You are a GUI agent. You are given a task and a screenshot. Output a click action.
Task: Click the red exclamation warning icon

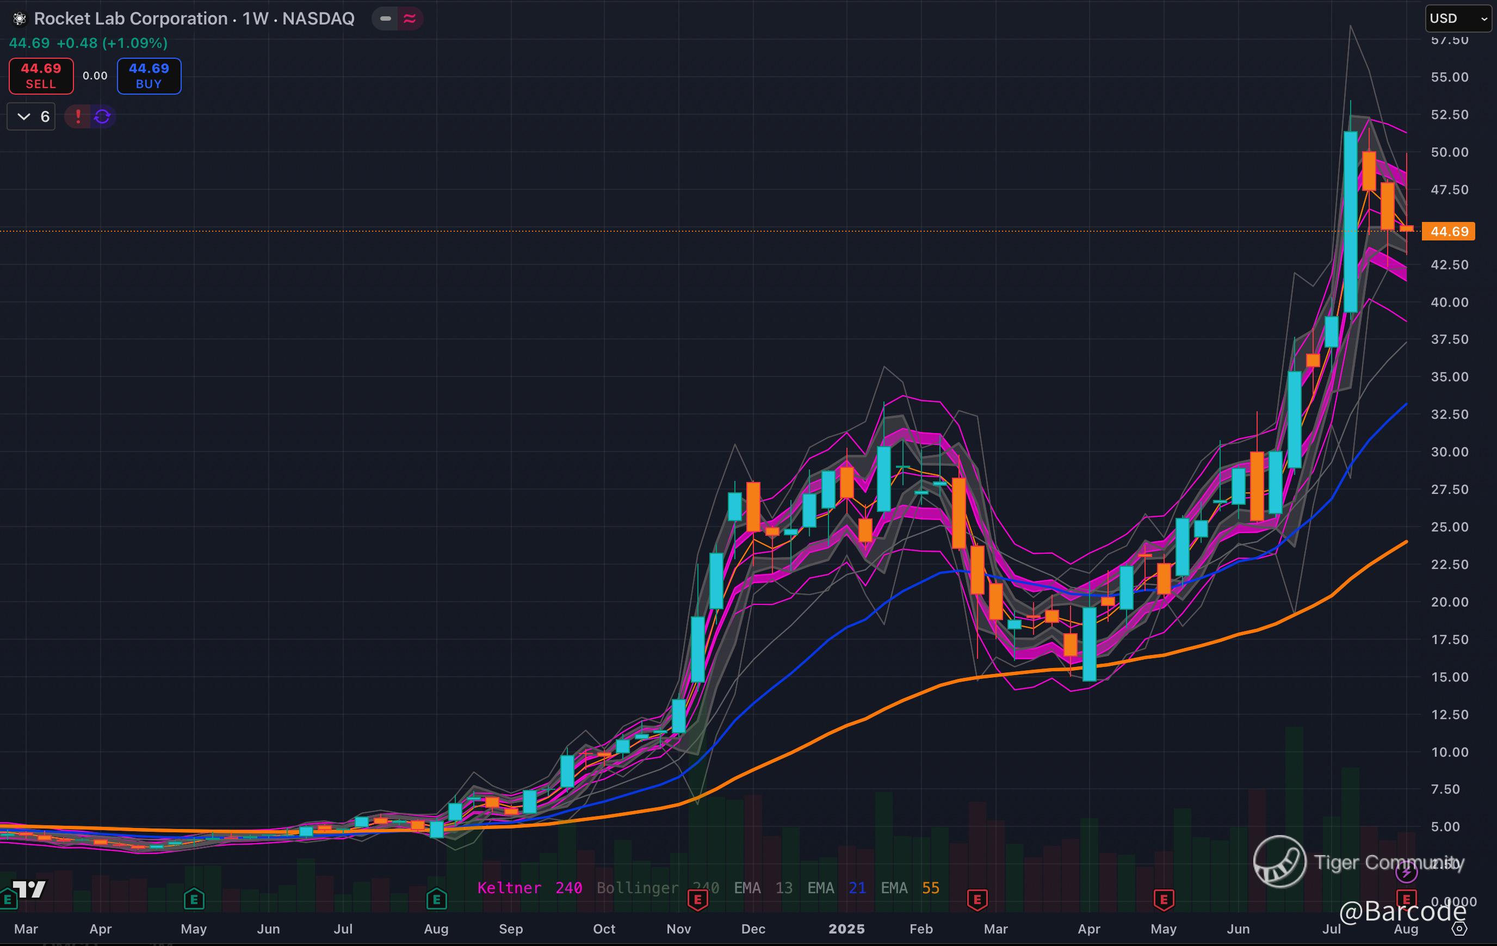78,116
